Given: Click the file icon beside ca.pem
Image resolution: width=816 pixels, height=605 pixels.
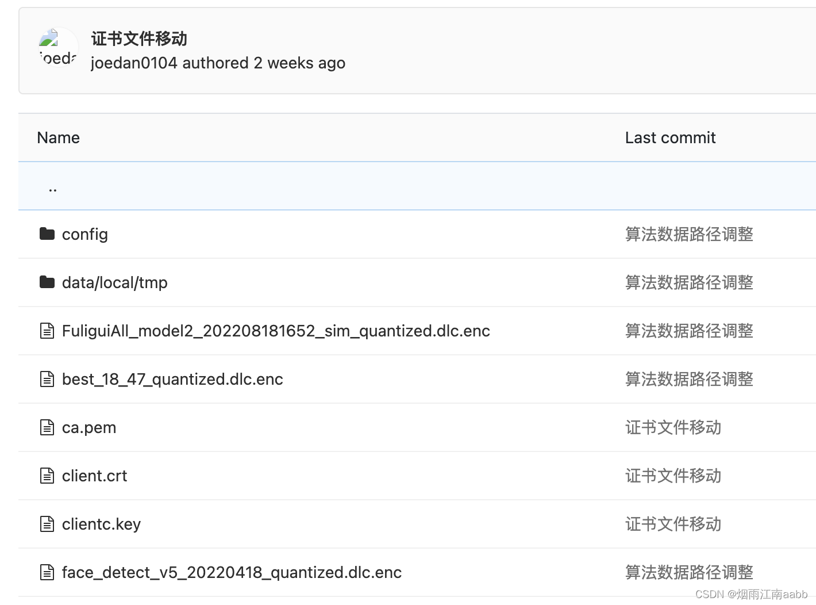Looking at the screenshot, I should pyautogui.click(x=47, y=427).
